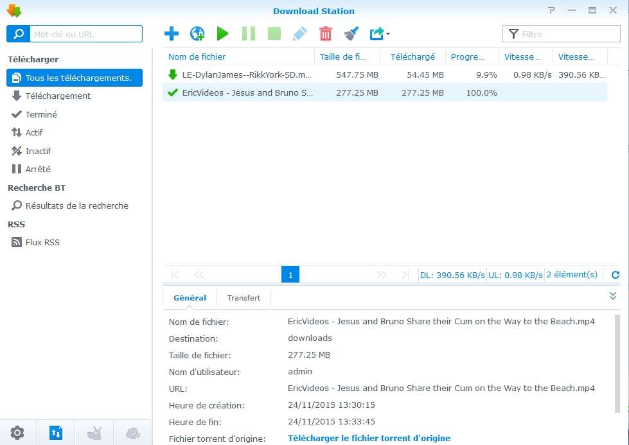Click Télécharger le fichier torrent d'origine link
The image size is (629, 445).
369,439
